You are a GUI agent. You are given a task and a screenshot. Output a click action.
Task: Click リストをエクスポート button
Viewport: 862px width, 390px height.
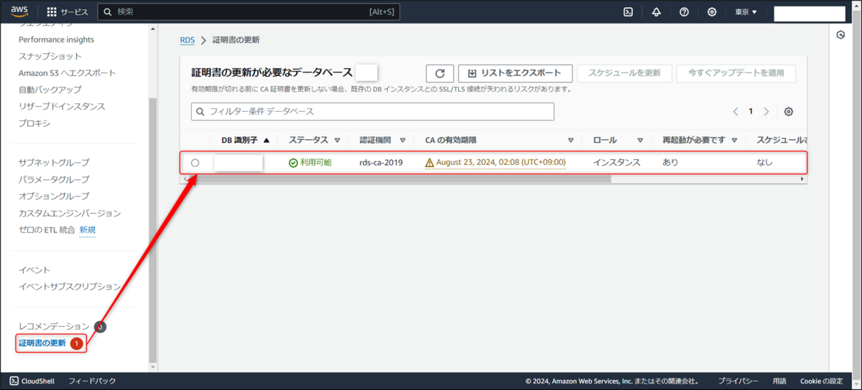pos(515,73)
